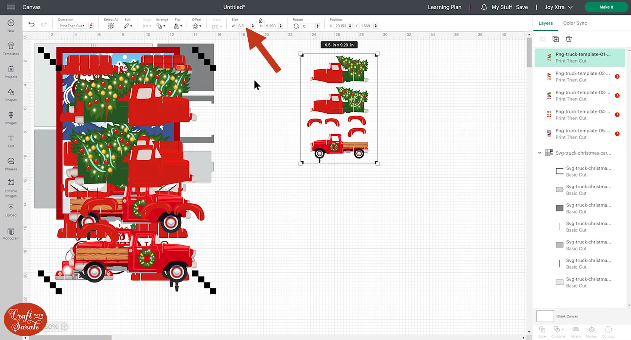Screen dimensions: 631x340
Task: Open the Combine dropdown
Action: coord(558,331)
